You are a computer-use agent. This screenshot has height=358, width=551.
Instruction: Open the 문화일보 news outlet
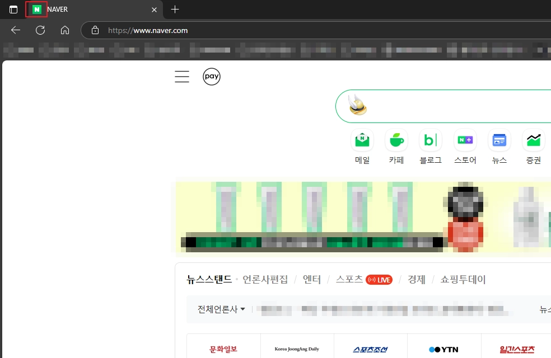(x=222, y=348)
